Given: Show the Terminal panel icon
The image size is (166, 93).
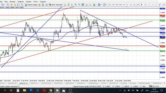Looking at the screenshot, I should (18, 5).
